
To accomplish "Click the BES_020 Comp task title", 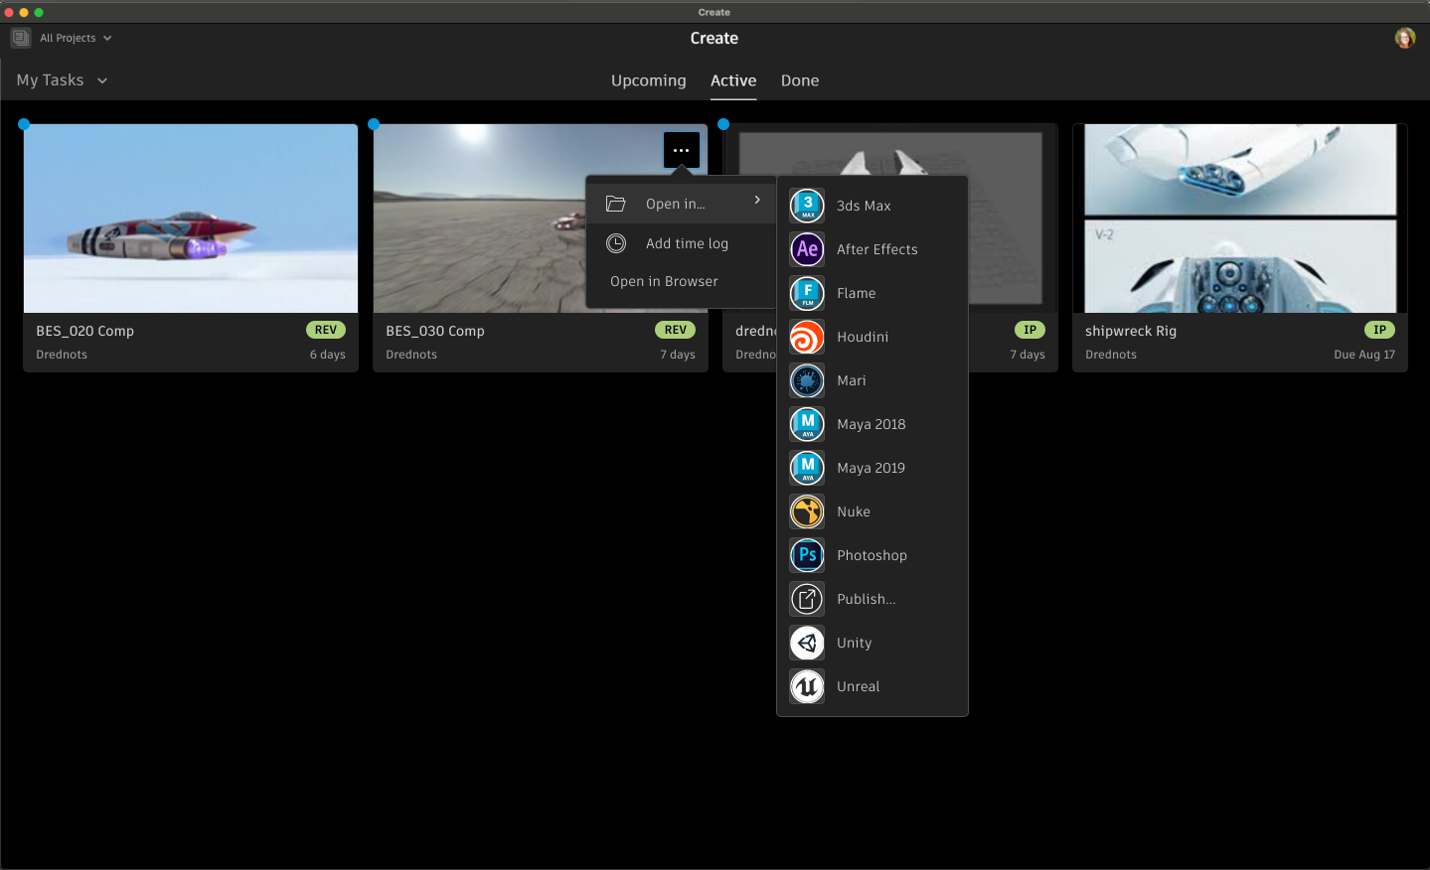I will (x=85, y=331).
